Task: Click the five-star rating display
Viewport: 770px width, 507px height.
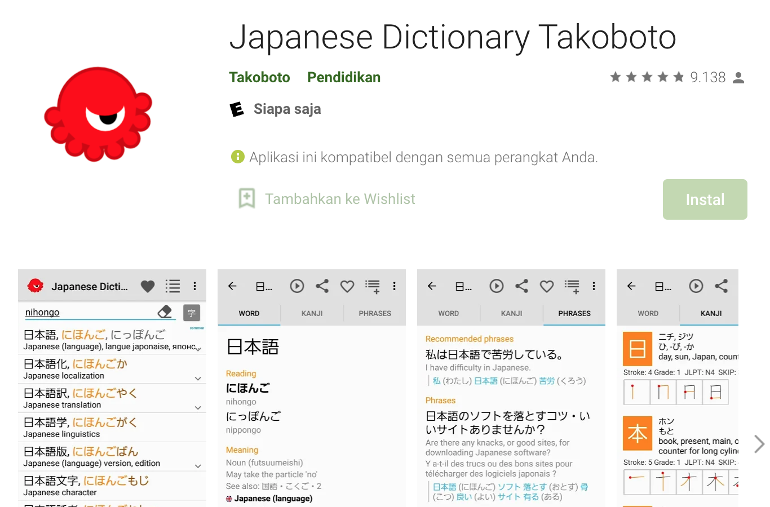Action: point(647,77)
